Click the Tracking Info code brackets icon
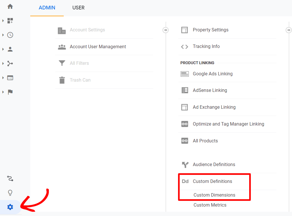 point(184,47)
